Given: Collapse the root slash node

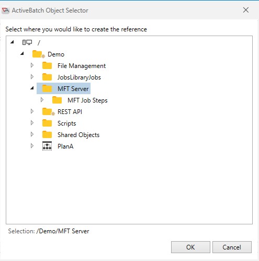Looking at the screenshot, I should [x=12, y=42].
